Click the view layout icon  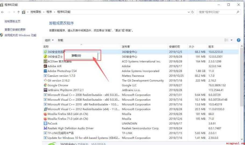point(226,40)
